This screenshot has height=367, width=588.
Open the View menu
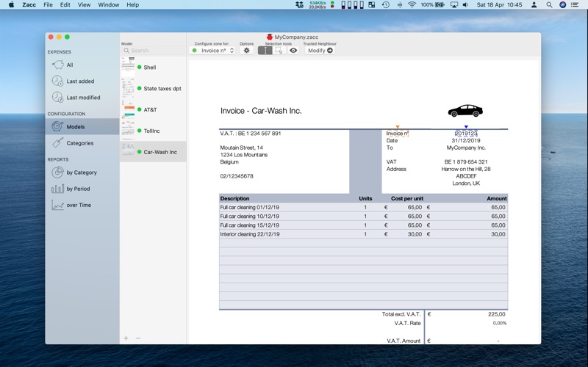pyautogui.click(x=84, y=4)
